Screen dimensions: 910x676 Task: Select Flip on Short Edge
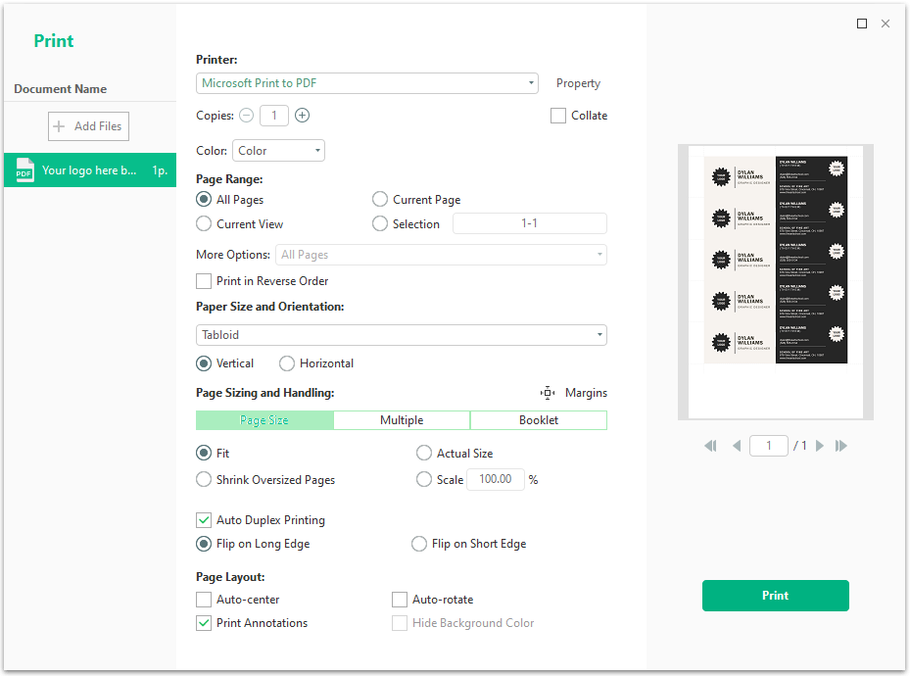[x=419, y=544]
